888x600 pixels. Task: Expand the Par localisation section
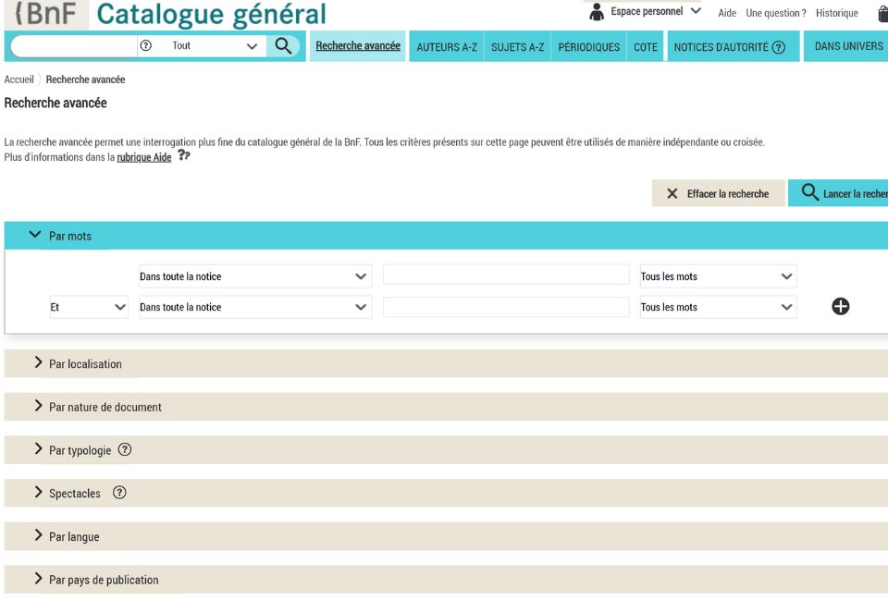pos(85,364)
